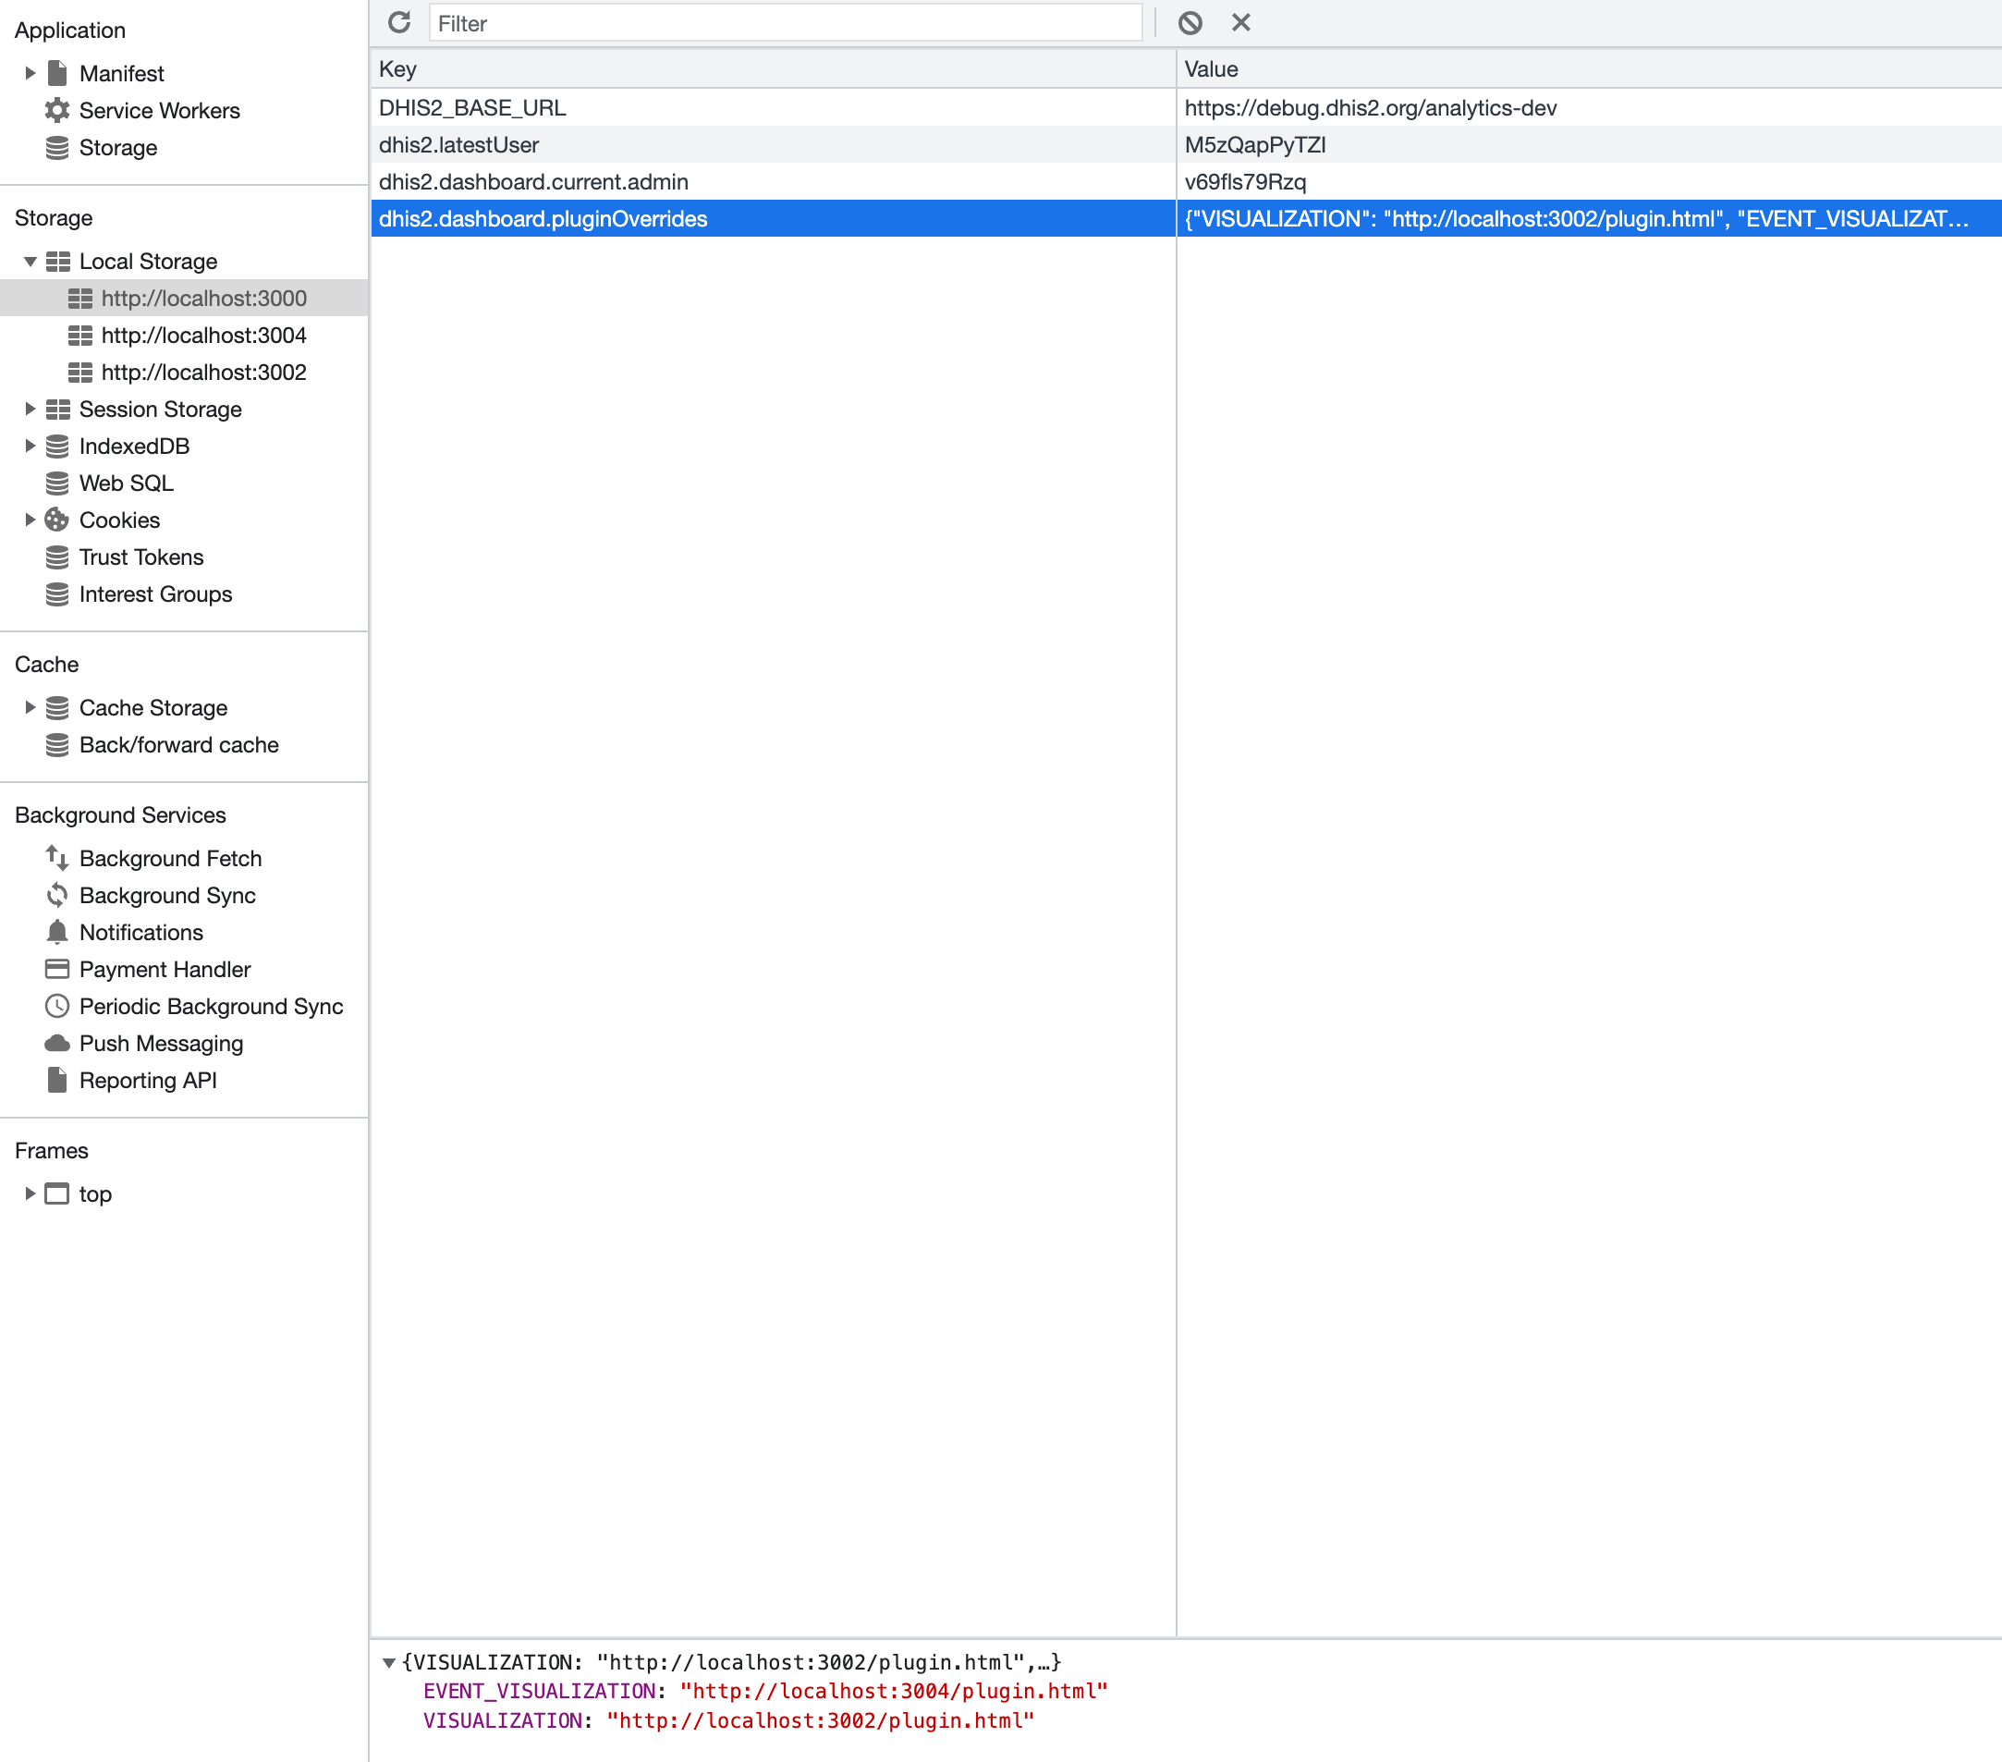Open the Reporting API document item

pyautogui.click(x=148, y=1081)
